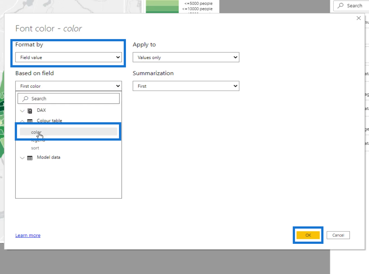
Task: Open the Format by dropdown
Action: click(69, 57)
